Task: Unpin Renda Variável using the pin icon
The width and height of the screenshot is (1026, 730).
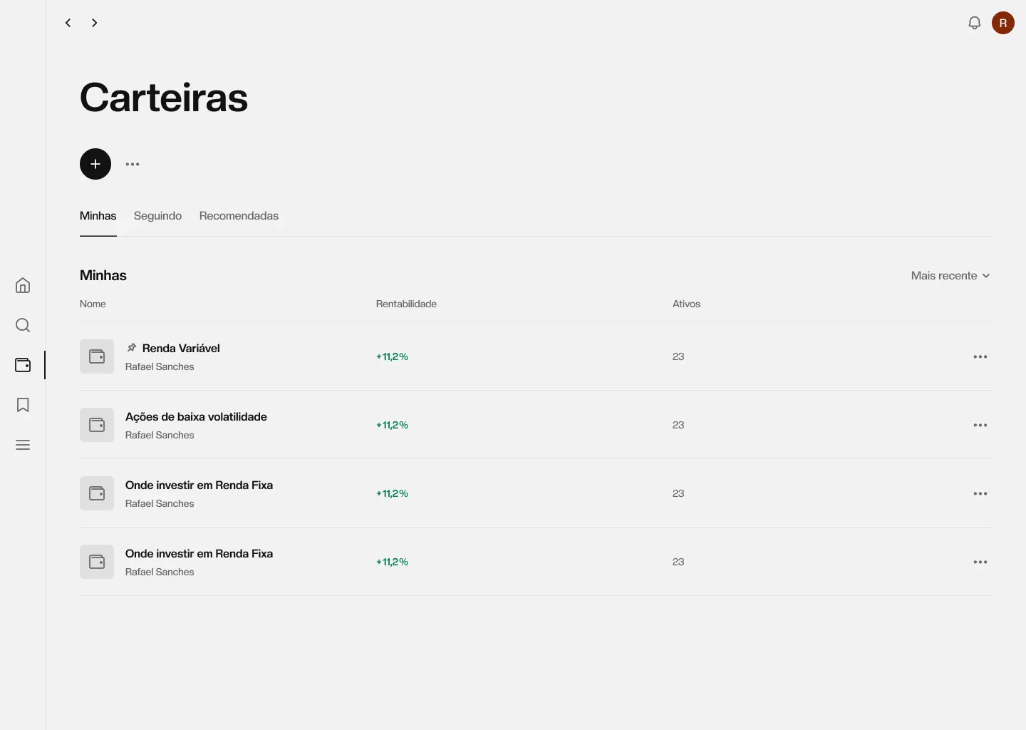Action: (x=132, y=348)
